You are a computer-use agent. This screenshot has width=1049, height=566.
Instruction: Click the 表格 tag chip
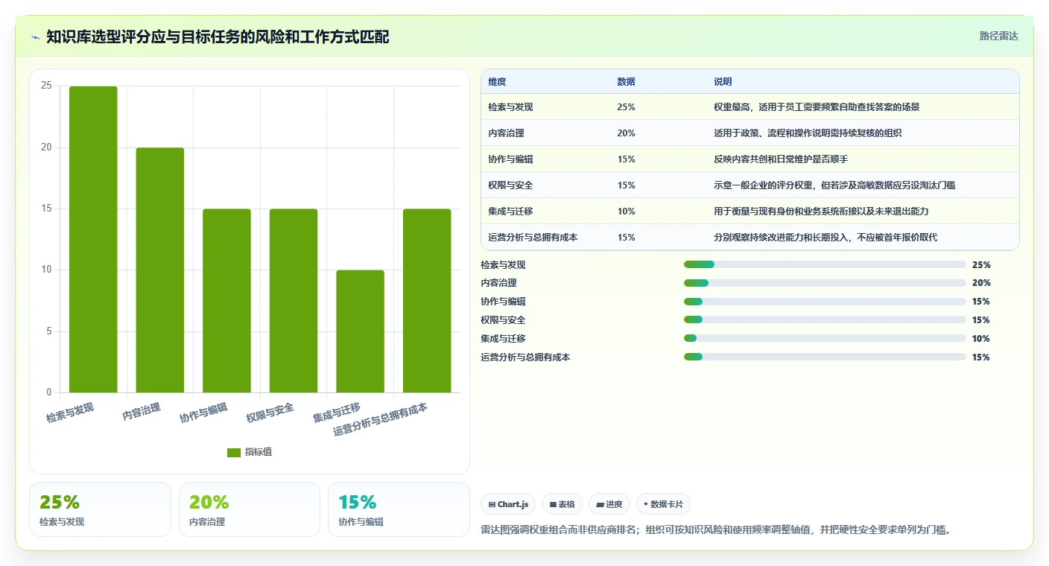[562, 504]
